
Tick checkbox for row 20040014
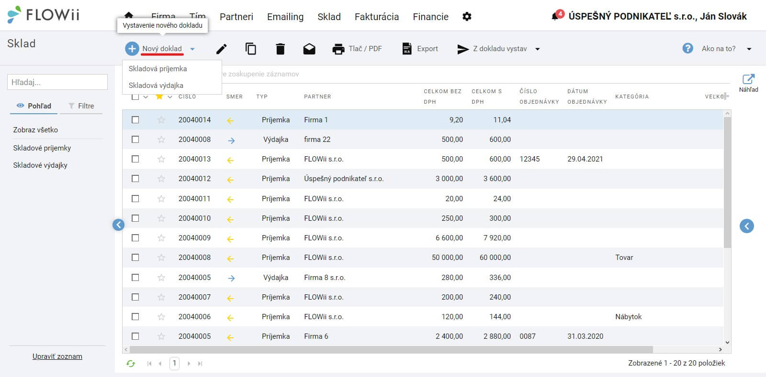(x=135, y=120)
